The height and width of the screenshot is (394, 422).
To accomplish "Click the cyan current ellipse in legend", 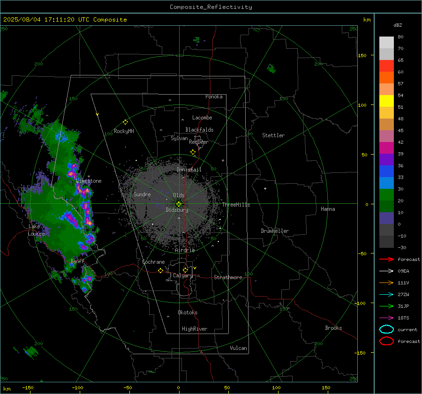I will [x=386, y=329].
